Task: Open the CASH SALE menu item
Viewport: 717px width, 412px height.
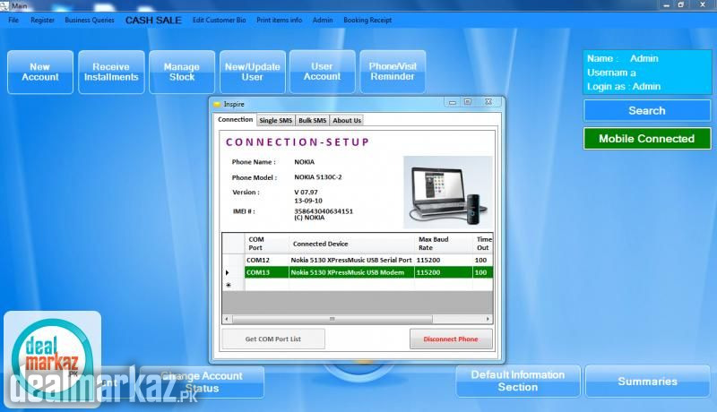Action: coord(153,20)
